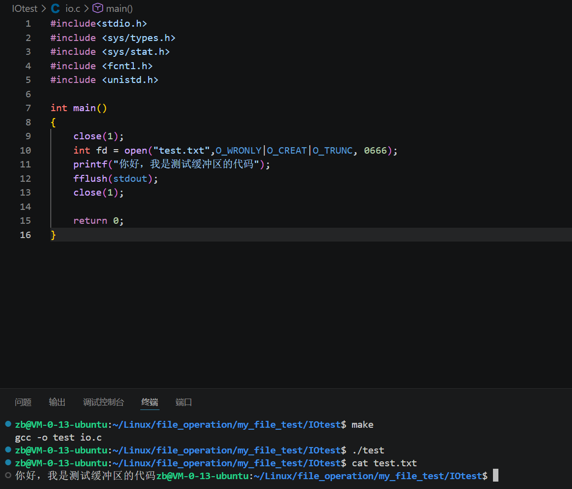Image resolution: width=572 pixels, height=489 pixels.
Task: Click the O_WRONLY flag on line 10
Action: pos(239,151)
